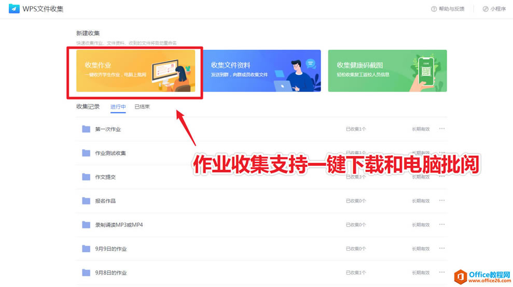Image resolution: width=513 pixels, height=287 pixels.
Task: Open more options for 9月9日的作业
Action: point(442,249)
